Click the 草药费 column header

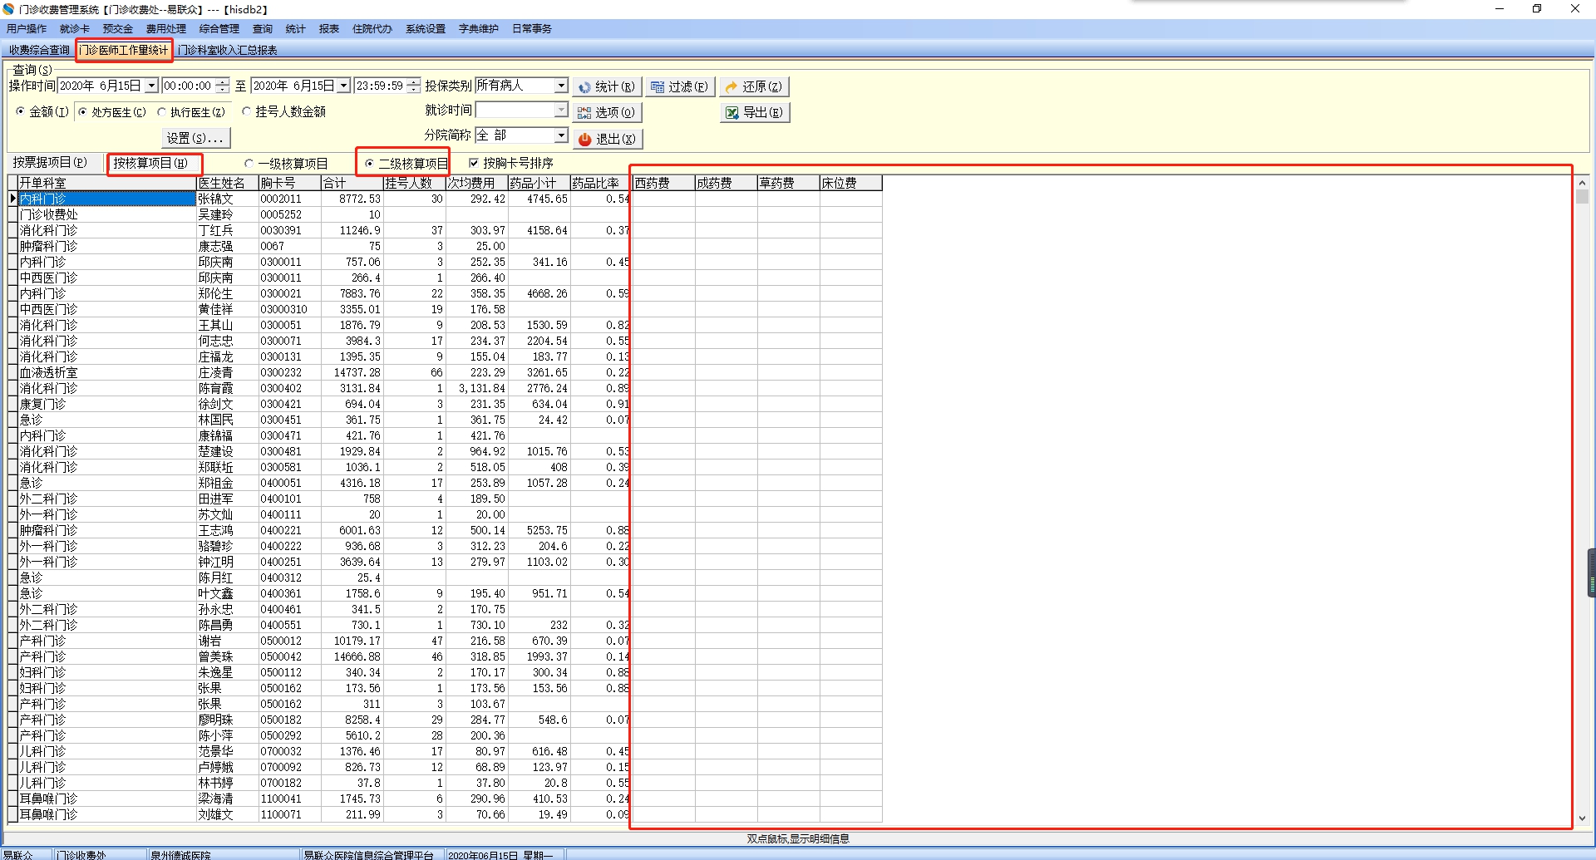(789, 183)
